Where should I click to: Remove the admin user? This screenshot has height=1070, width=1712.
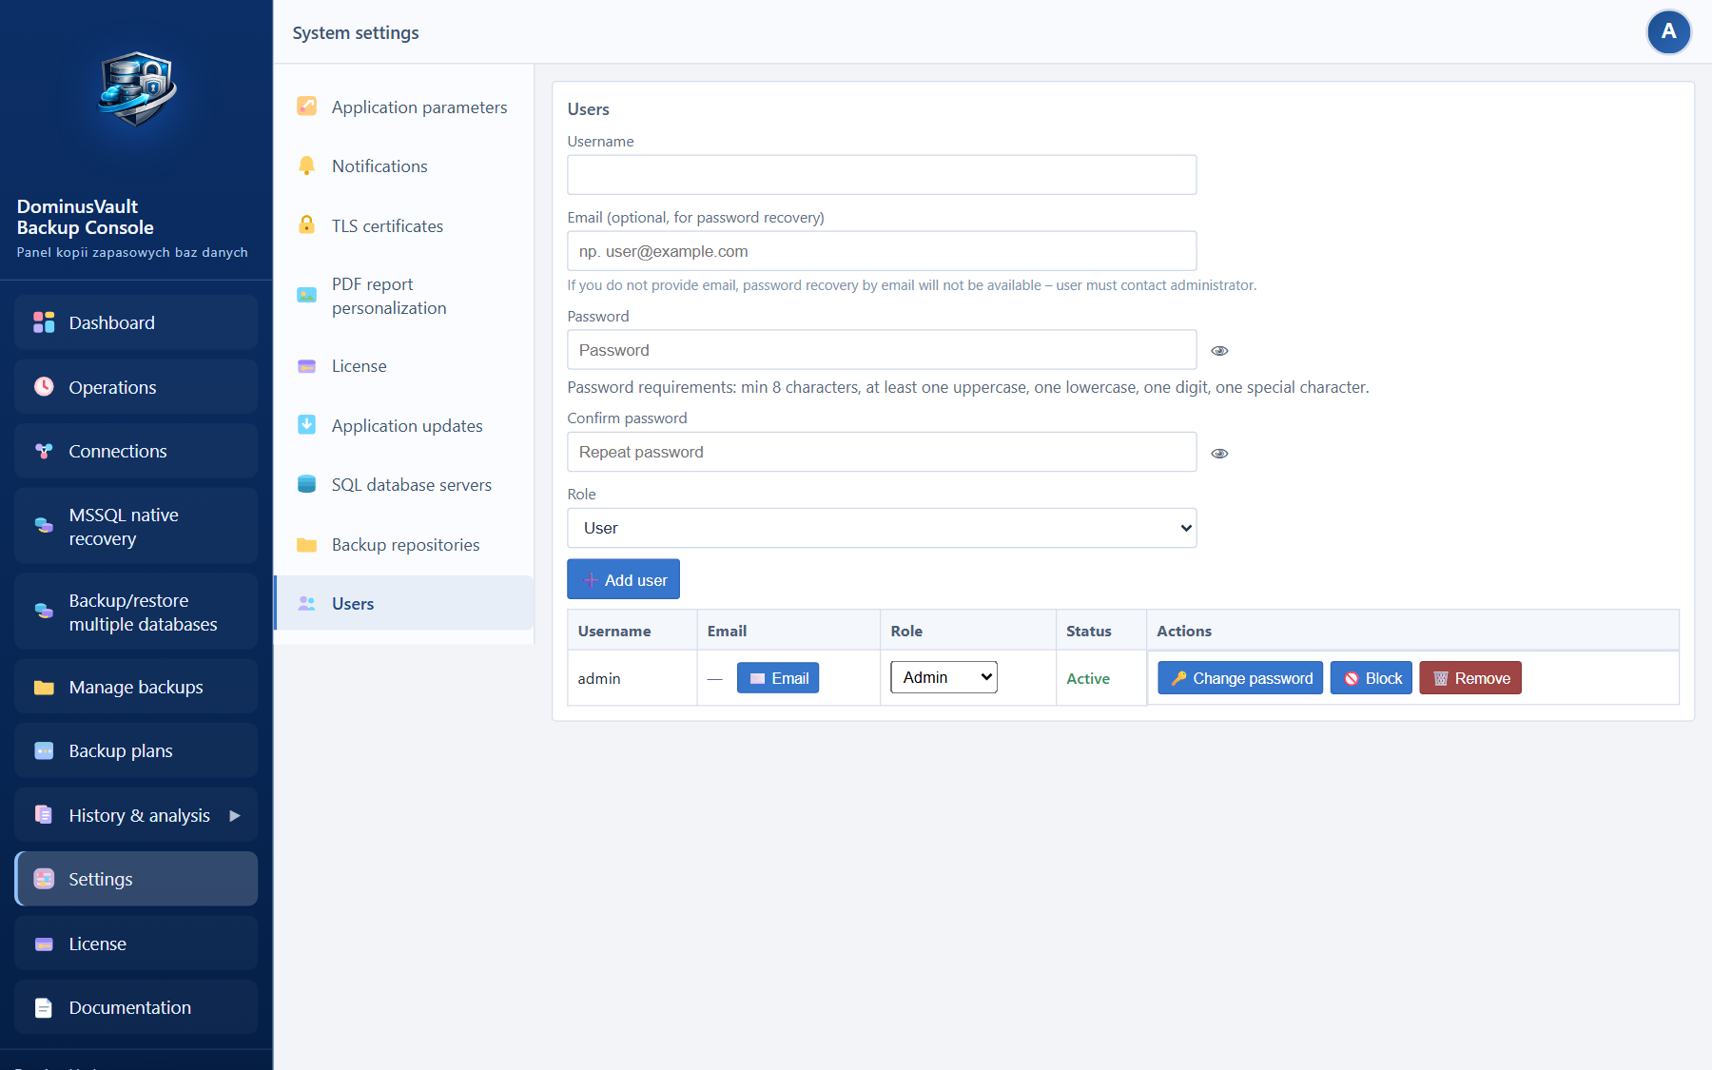[x=1470, y=678]
